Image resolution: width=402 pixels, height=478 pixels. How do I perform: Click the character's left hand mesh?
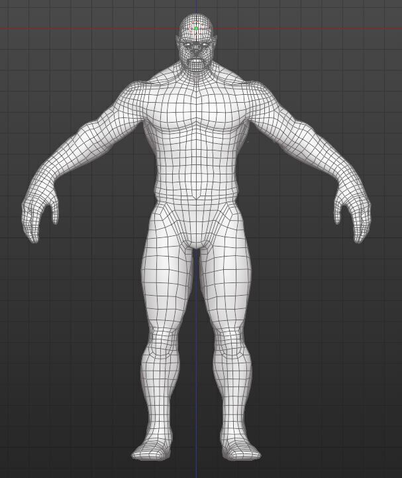tap(353, 210)
